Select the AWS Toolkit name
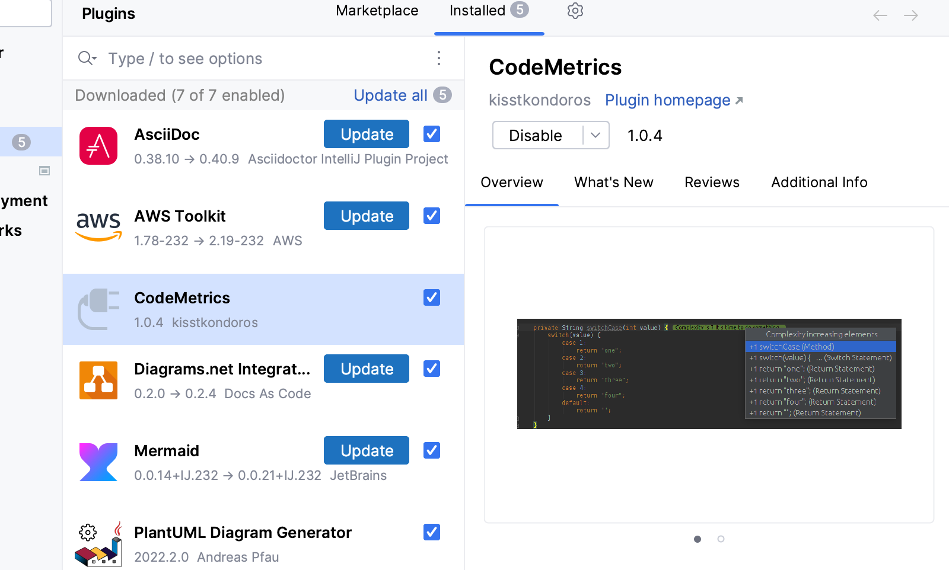This screenshot has height=570, width=949. [180, 216]
